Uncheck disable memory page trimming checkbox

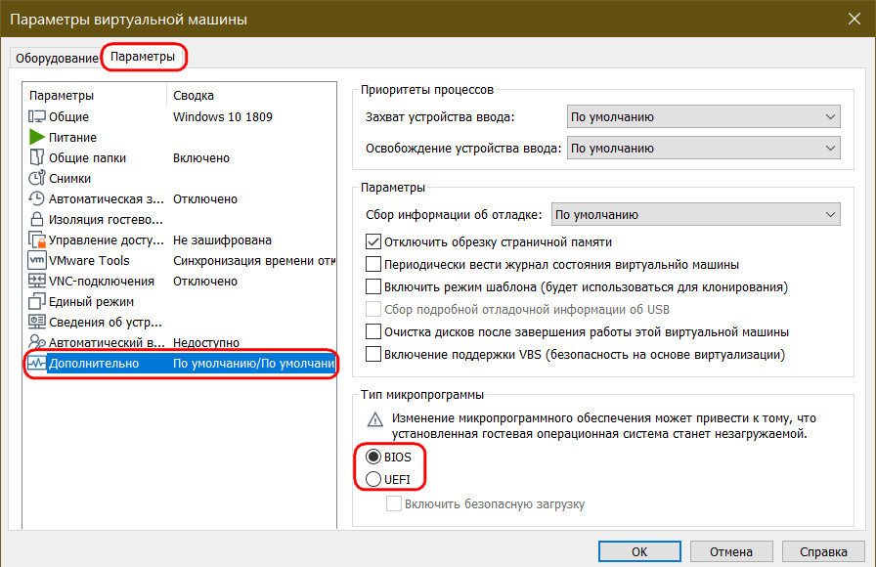372,240
